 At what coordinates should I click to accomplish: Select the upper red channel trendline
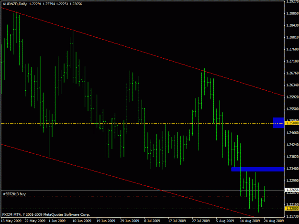click(143, 52)
